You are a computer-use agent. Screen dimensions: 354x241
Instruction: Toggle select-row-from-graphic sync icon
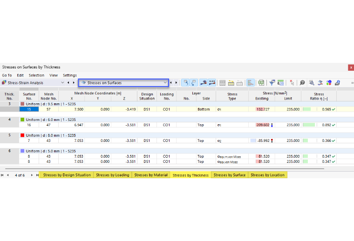pyautogui.click(x=194, y=83)
